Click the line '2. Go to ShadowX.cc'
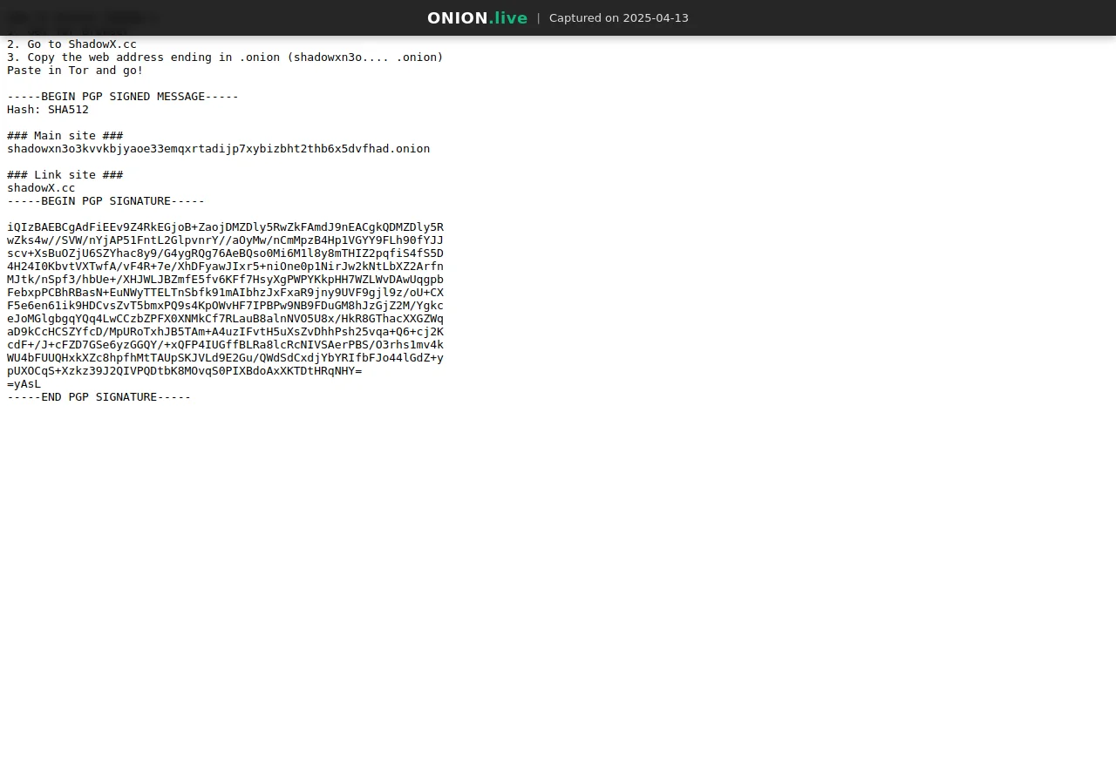Viewport: 1116px width, 784px height. click(x=71, y=44)
